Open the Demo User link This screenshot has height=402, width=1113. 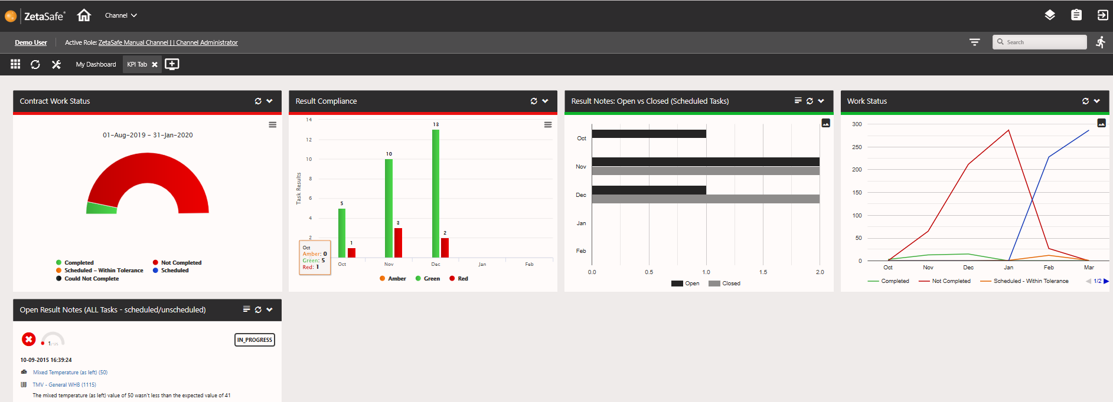pos(31,42)
